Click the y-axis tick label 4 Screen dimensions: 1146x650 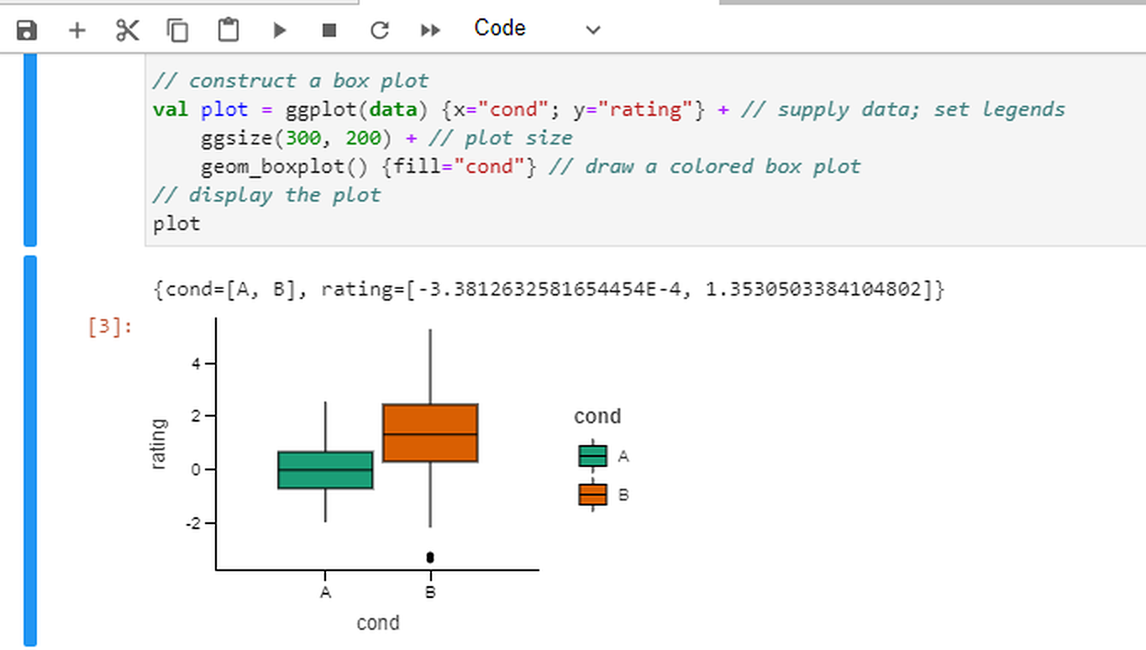pyautogui.click(x=197, y=364)
